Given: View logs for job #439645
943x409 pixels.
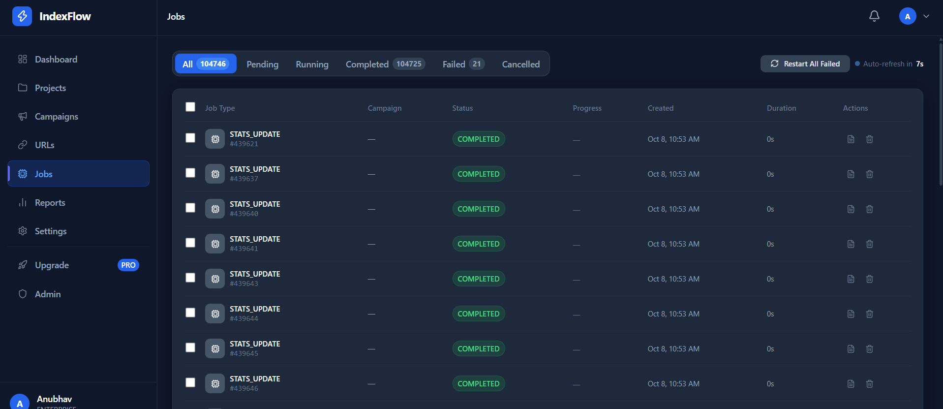Looking at the screenshot, I should (x=851, y=349).
